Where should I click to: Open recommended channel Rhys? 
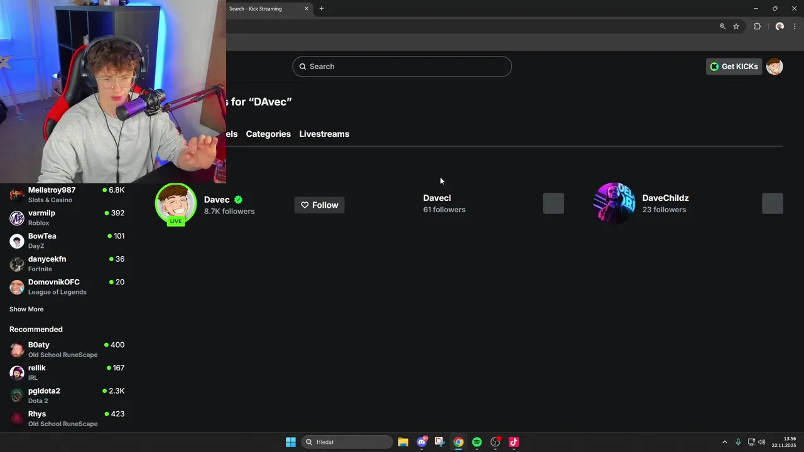pyautogui.click(x=67, y=419)
